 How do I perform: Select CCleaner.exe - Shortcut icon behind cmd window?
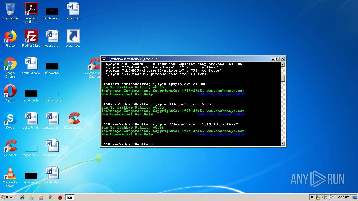(93, 68)
